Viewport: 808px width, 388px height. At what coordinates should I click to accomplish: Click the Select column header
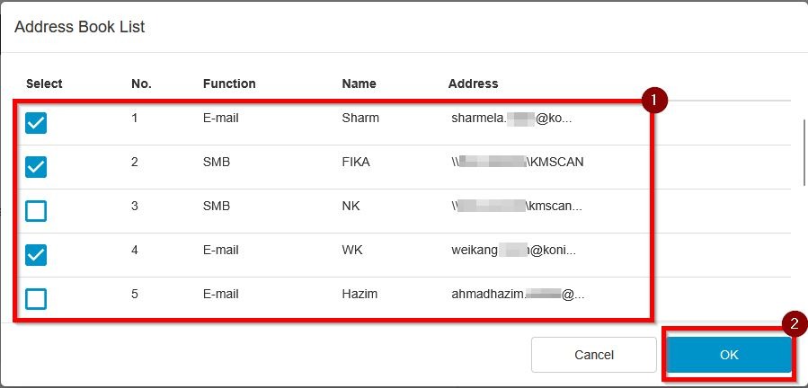(x=44, y=84)
